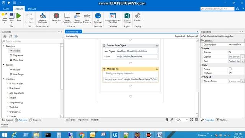Open the Arguments panel tab

click(x=83, y=120)
